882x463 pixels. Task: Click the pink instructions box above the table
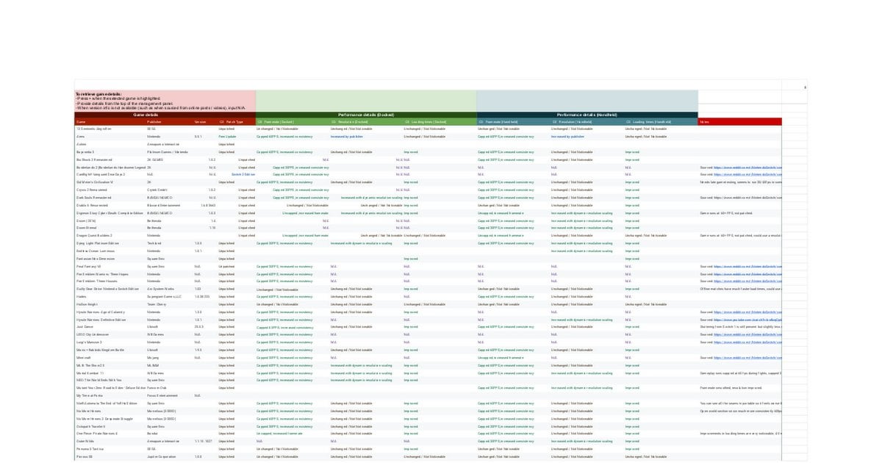[165, 101]
